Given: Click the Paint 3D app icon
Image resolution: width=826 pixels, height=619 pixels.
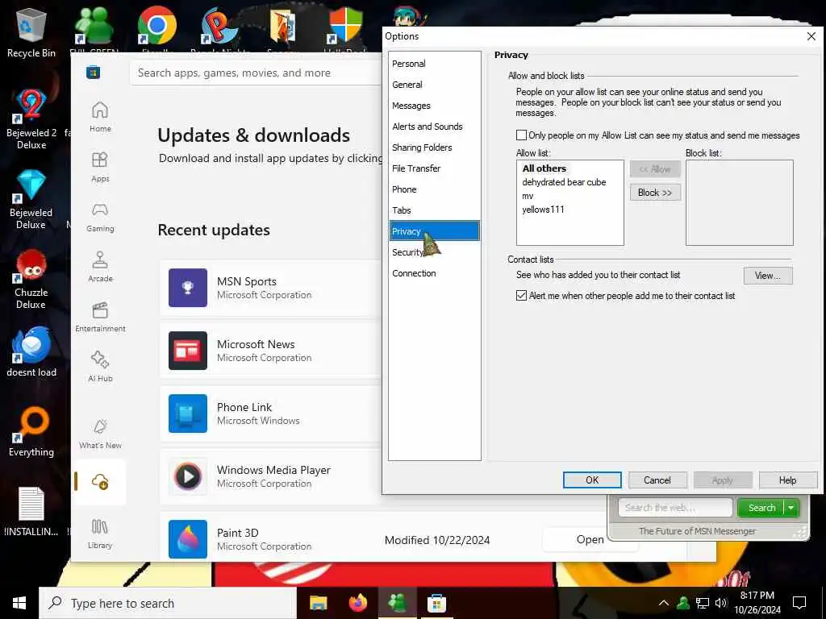Looking at the screenshot, I should pyautogui.click(x=187, y=539).
